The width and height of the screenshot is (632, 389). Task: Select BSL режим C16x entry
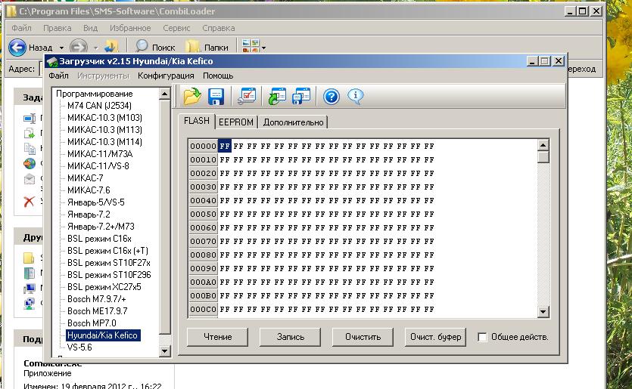coord(99,239)
